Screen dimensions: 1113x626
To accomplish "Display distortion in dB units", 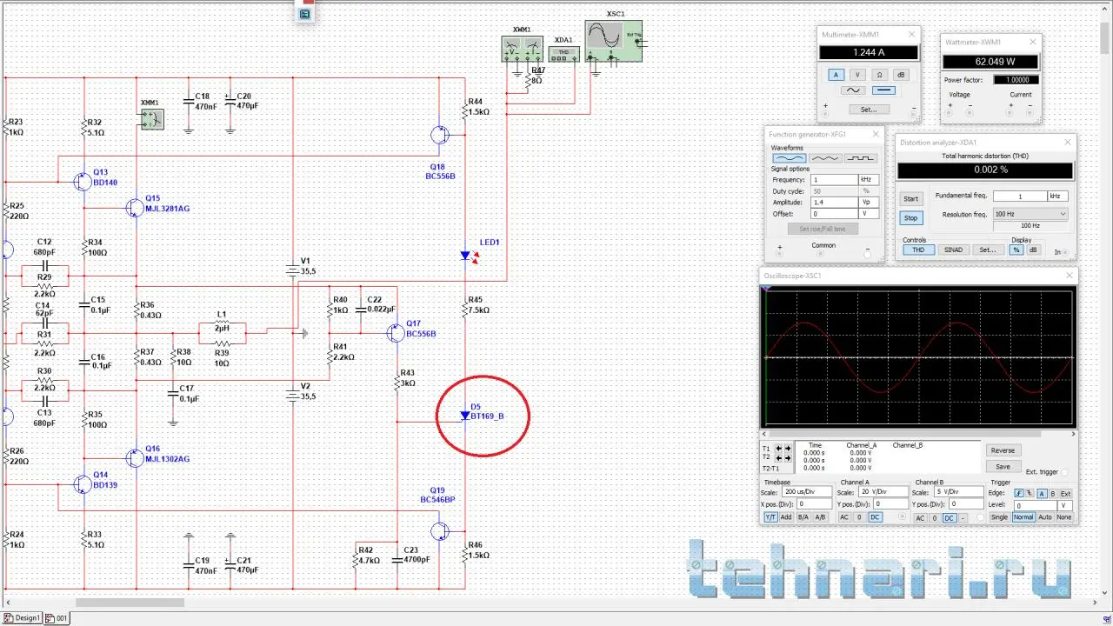I will 1033,250.
